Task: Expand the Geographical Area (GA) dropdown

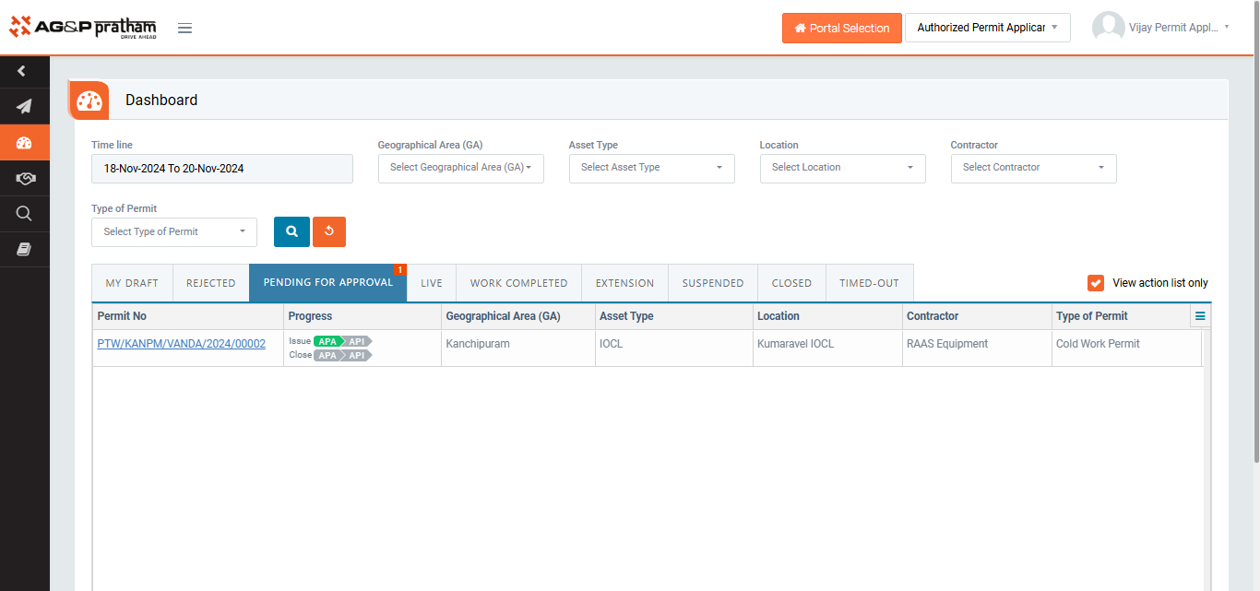Action: (460, 168)
